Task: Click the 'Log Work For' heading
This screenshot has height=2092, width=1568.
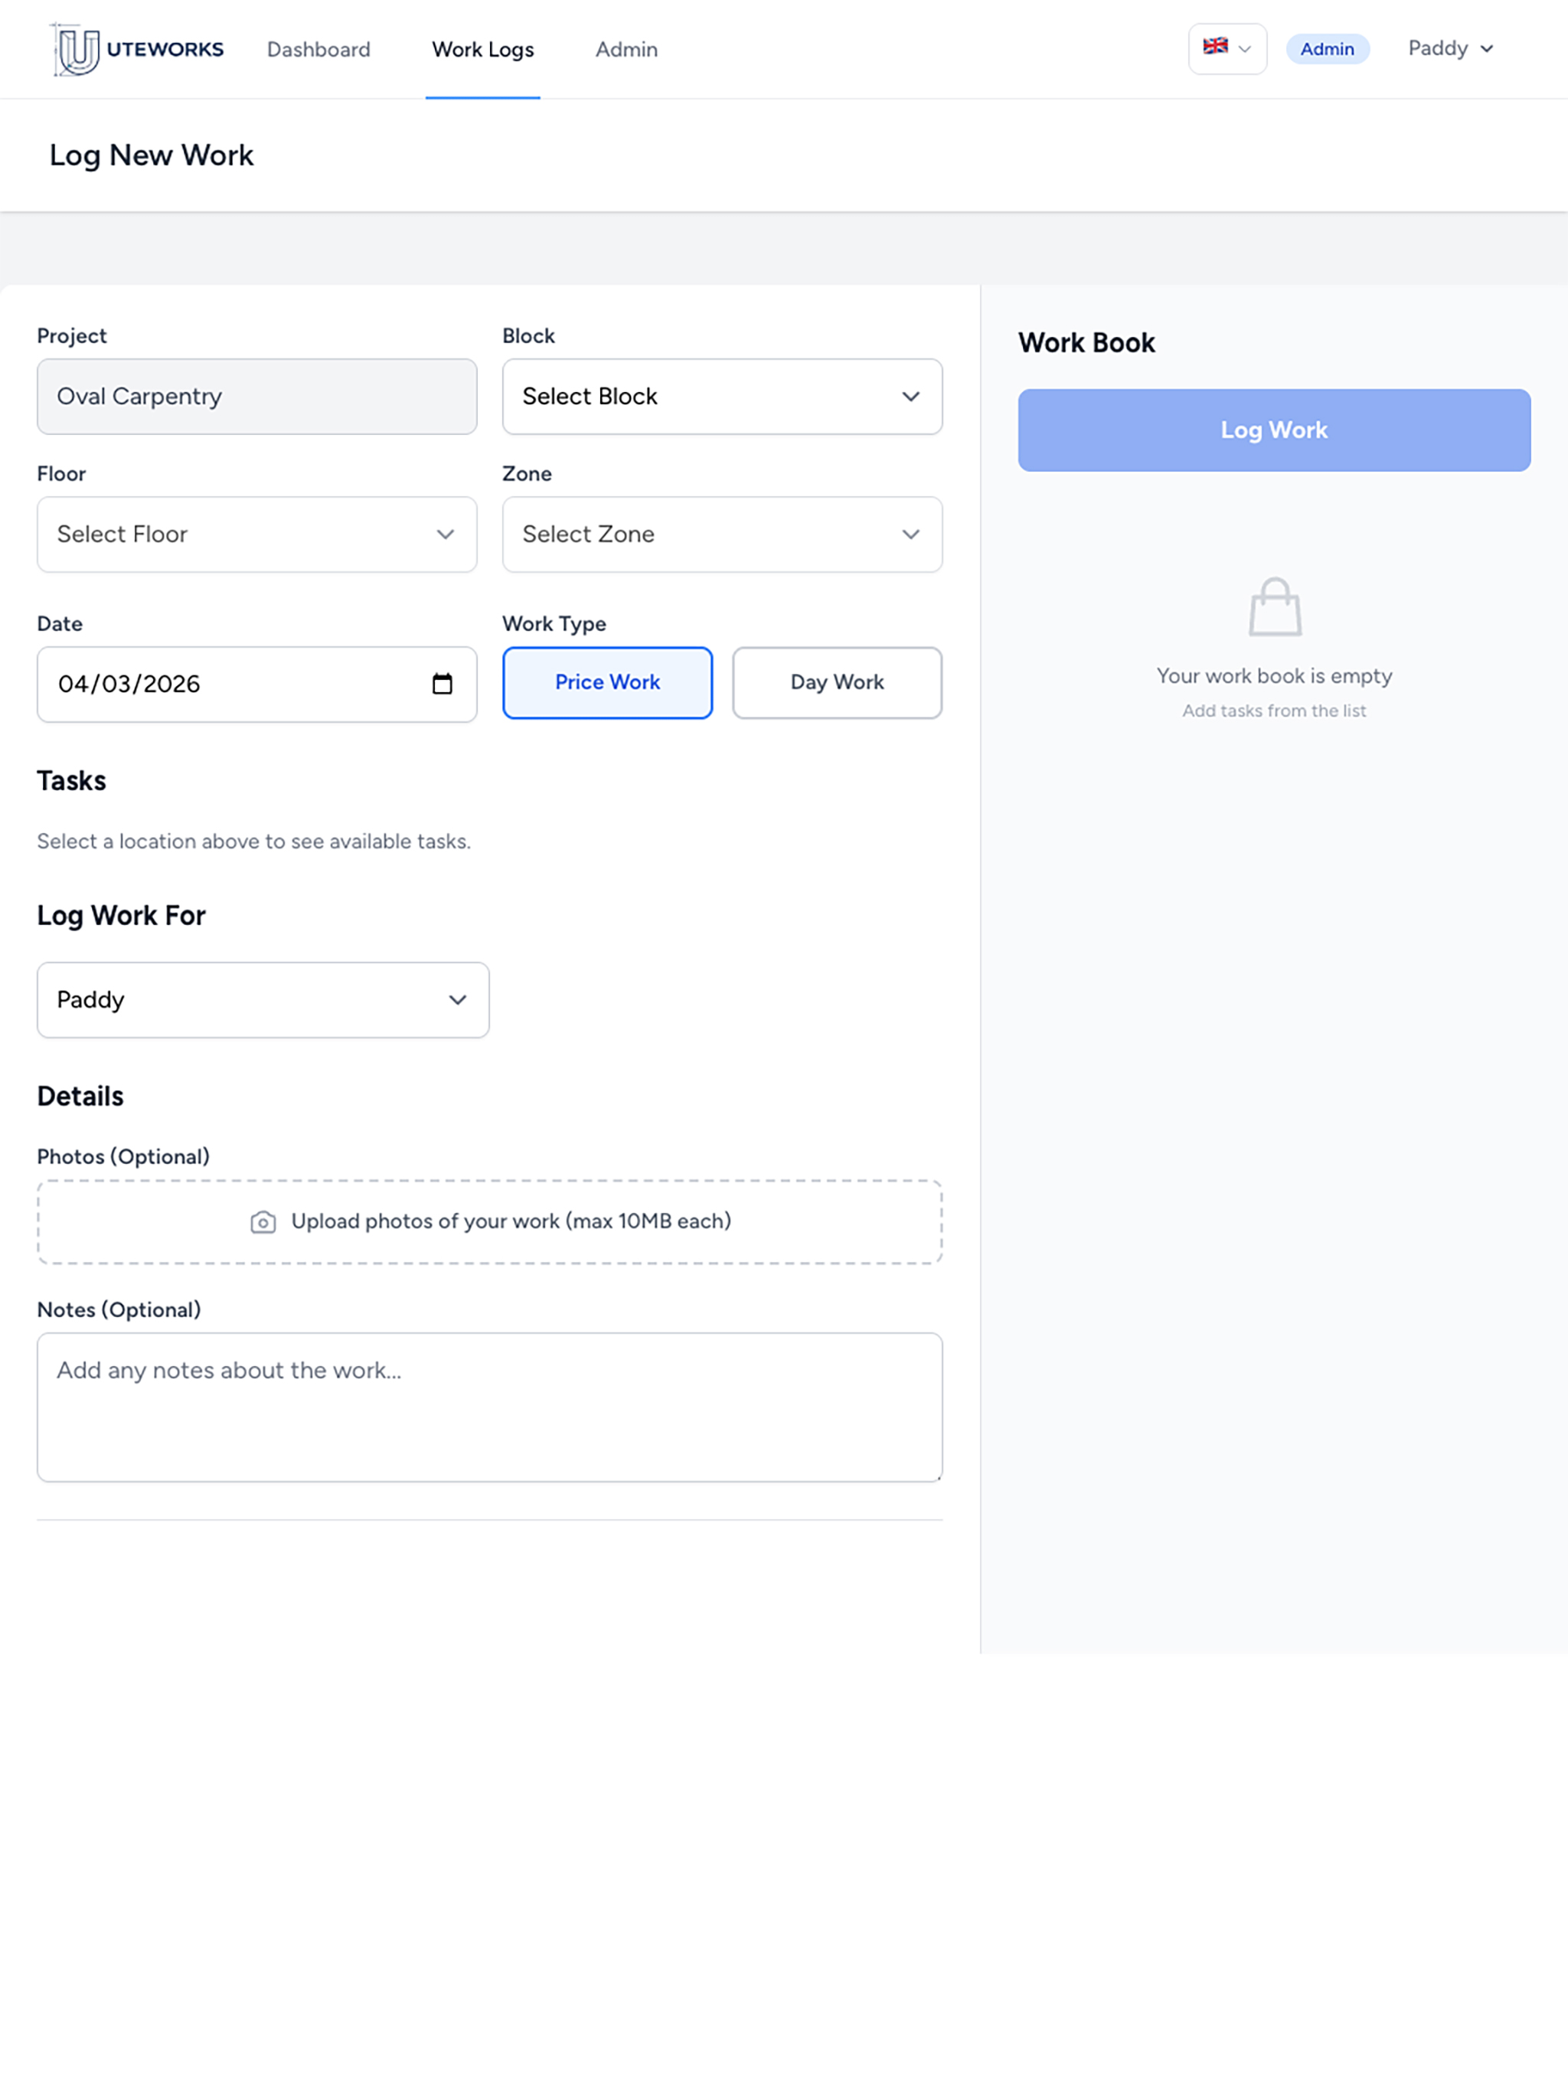Action: click(x=121, y=916)
